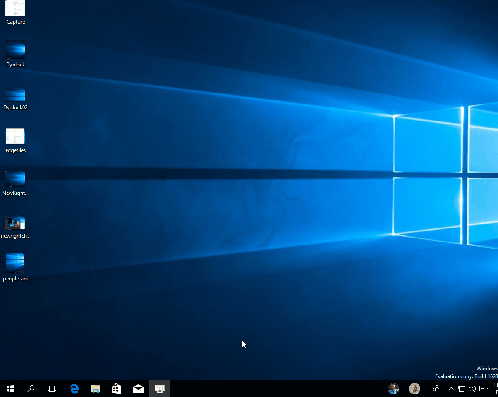This screenshot has width=498, height=397.
Task: Switch to the running S>G app window
Action: coord(159,389)
